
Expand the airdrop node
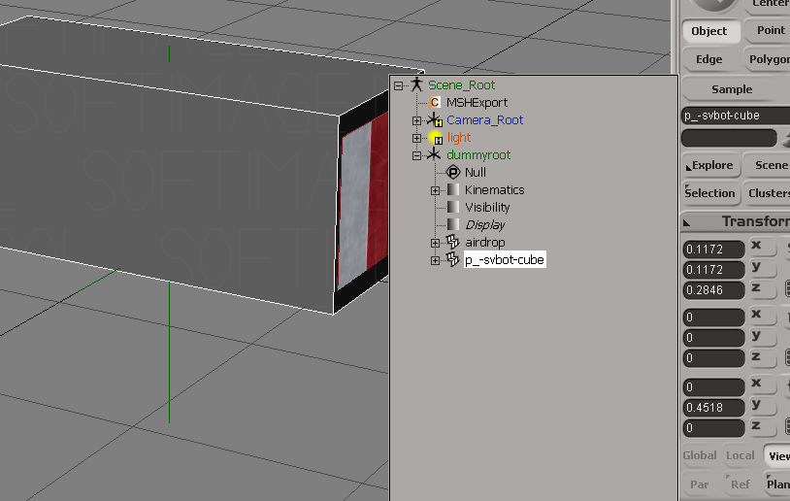tap(436, 243)
